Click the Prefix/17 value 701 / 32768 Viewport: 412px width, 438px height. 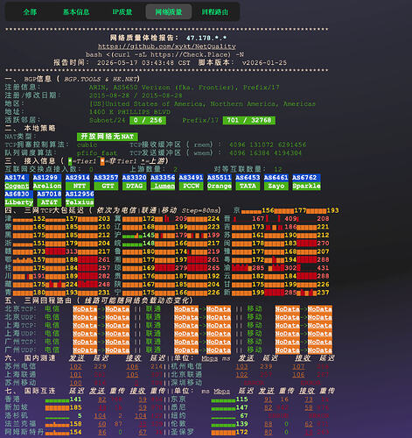249,120
